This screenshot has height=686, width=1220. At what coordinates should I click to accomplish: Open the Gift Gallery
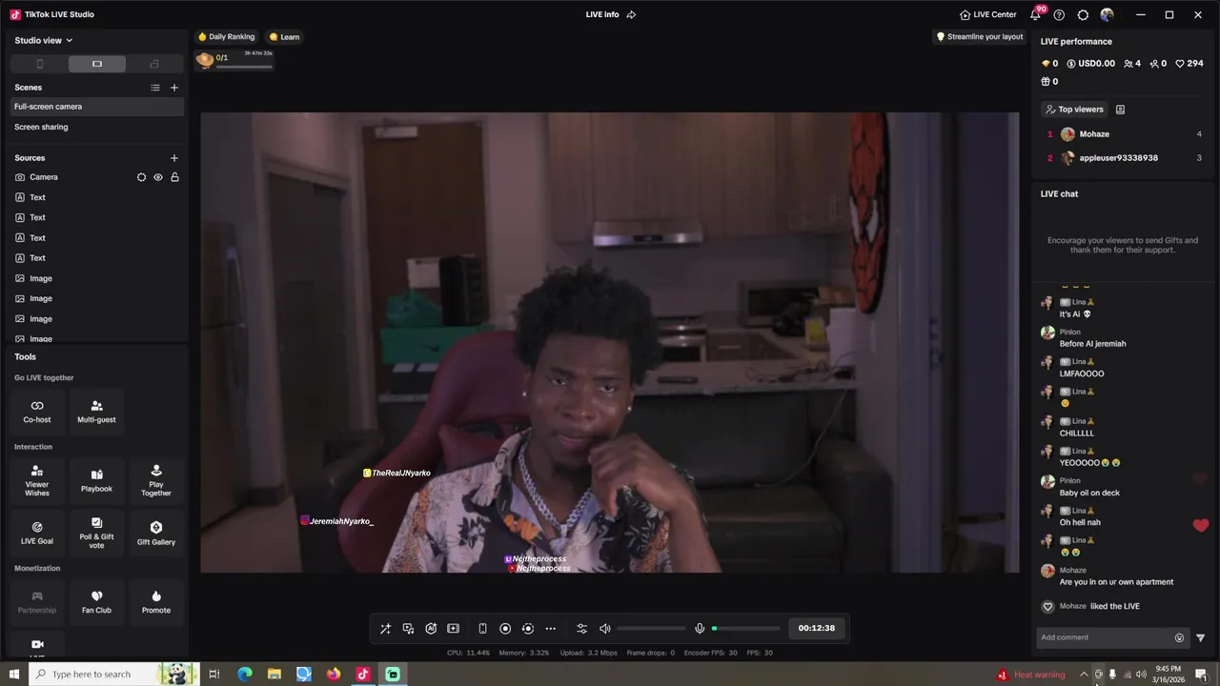coord(156,534)
